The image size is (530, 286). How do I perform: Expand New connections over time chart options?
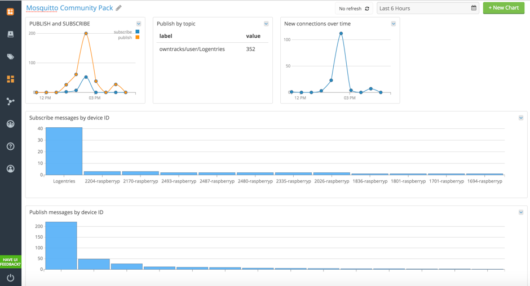[x=394, y=24]
